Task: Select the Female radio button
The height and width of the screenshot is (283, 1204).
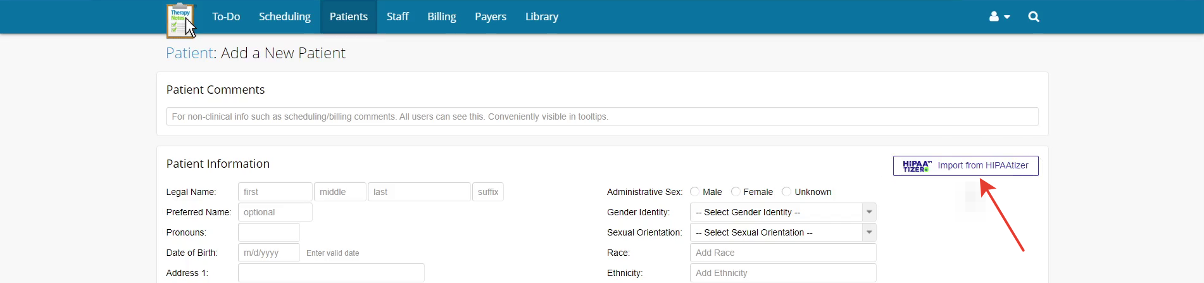Action: pos(736,192)
